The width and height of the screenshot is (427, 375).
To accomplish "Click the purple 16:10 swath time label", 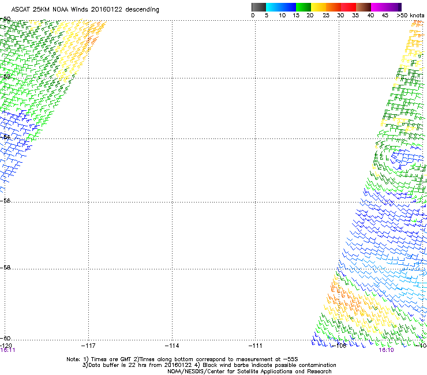I will click(386, 350).
